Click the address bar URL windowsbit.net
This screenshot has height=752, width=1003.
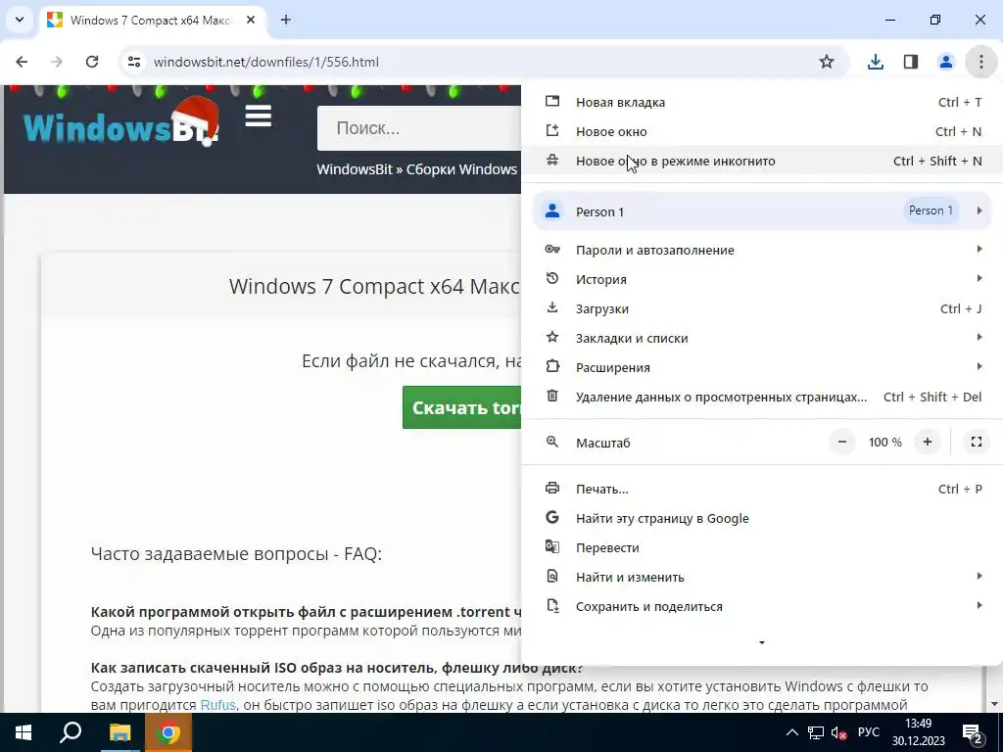coord(266,62)
